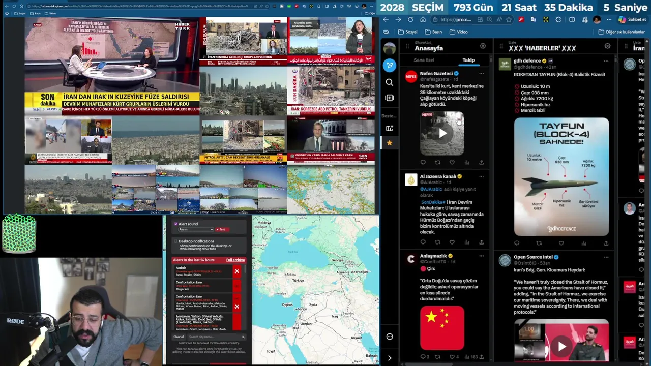
Task: View analytics of the Nefes Gazetesi post
Action: click(466, 163)
